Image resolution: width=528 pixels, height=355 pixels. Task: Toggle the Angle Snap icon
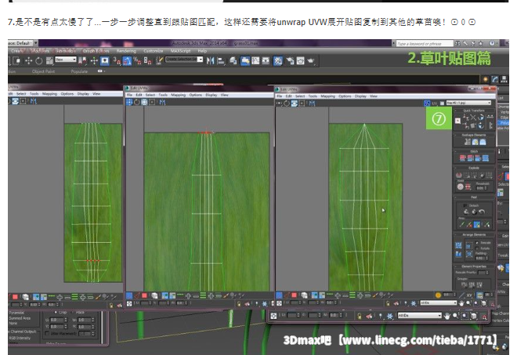(127, 60)
